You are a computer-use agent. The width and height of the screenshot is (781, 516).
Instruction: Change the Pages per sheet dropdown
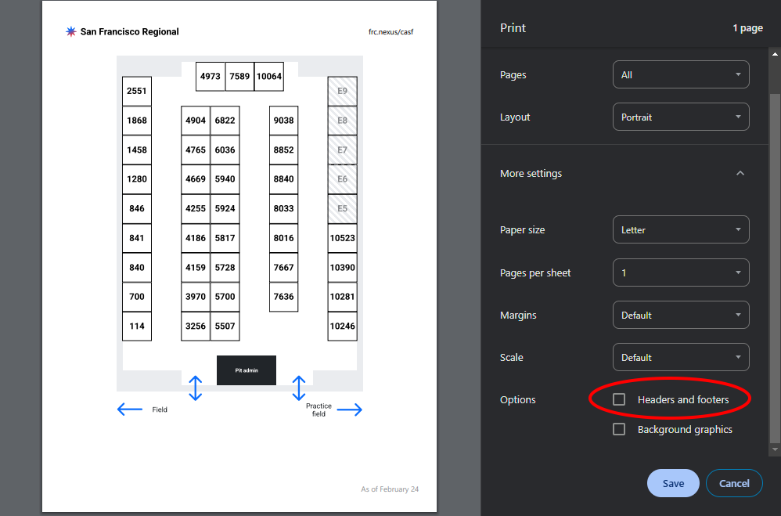(680, 272)
